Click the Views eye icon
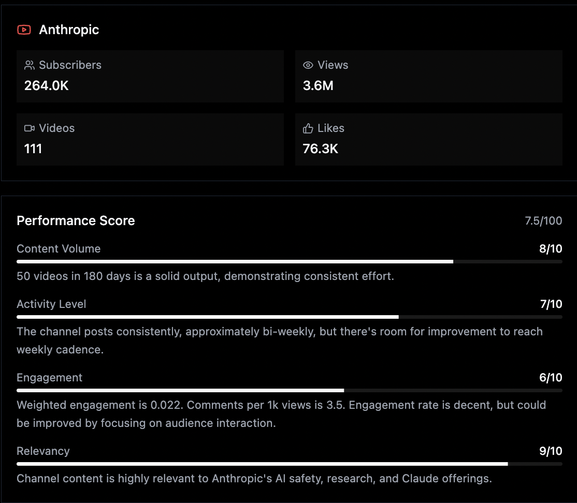Viewport: 577px width, 503px height. pyautogui.click(x=308, y=65)
